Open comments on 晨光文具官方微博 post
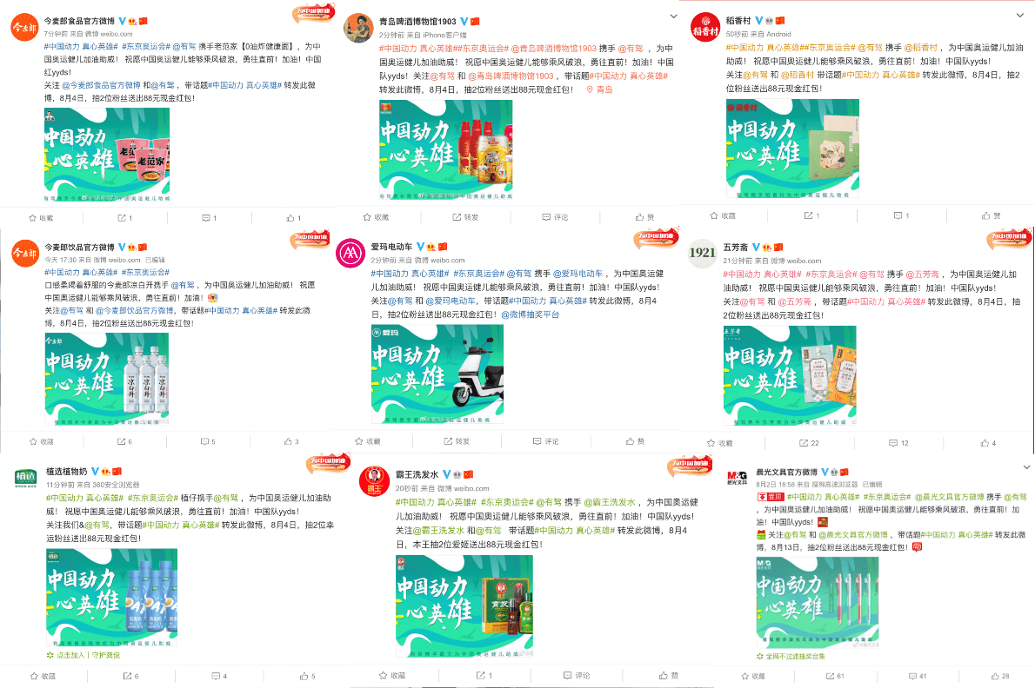The height and width of the screenshot is (688, 1035). click(x=918, y=676)
